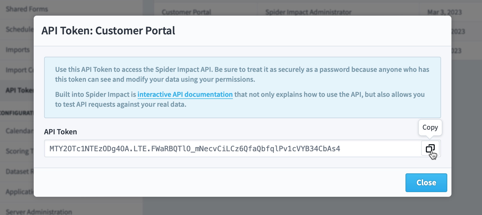This screenshot has width=482, height=215.
Task: Click the Spider Impact Administrator cell
Action: coord(308,12)
